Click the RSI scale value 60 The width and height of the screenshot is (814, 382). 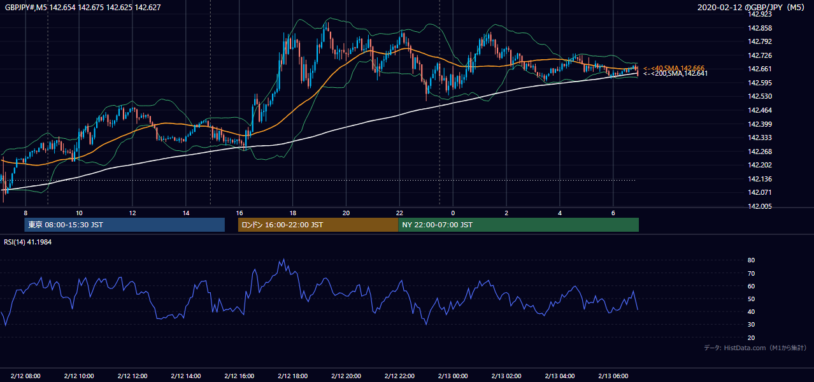(752, 286)
